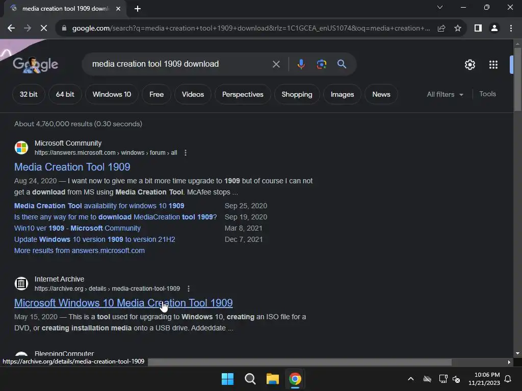The width and height of the screenshot is (522, 391).
Task: Clear the search query text
Action: [x=276, y=64]
